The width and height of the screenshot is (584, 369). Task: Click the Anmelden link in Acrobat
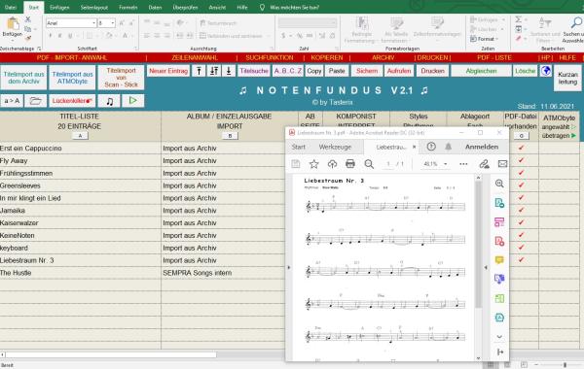[x=482, y=147]
